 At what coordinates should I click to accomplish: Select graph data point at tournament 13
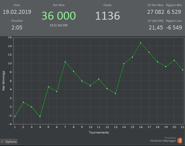[x=115, y=93]
